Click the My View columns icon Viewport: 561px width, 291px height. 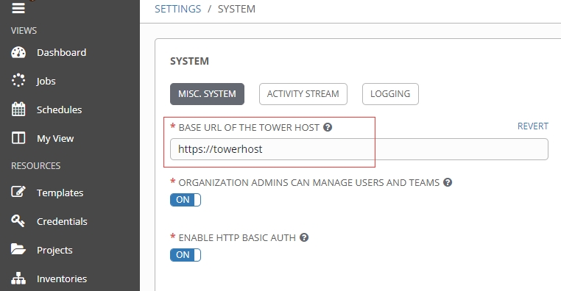[18, 138]
